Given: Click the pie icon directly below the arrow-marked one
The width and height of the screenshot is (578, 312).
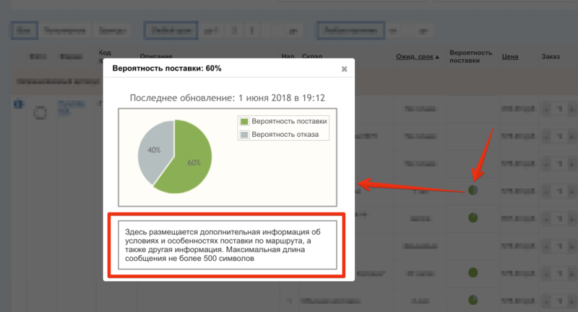Looking at the screenshot, I should click(473, 217).
